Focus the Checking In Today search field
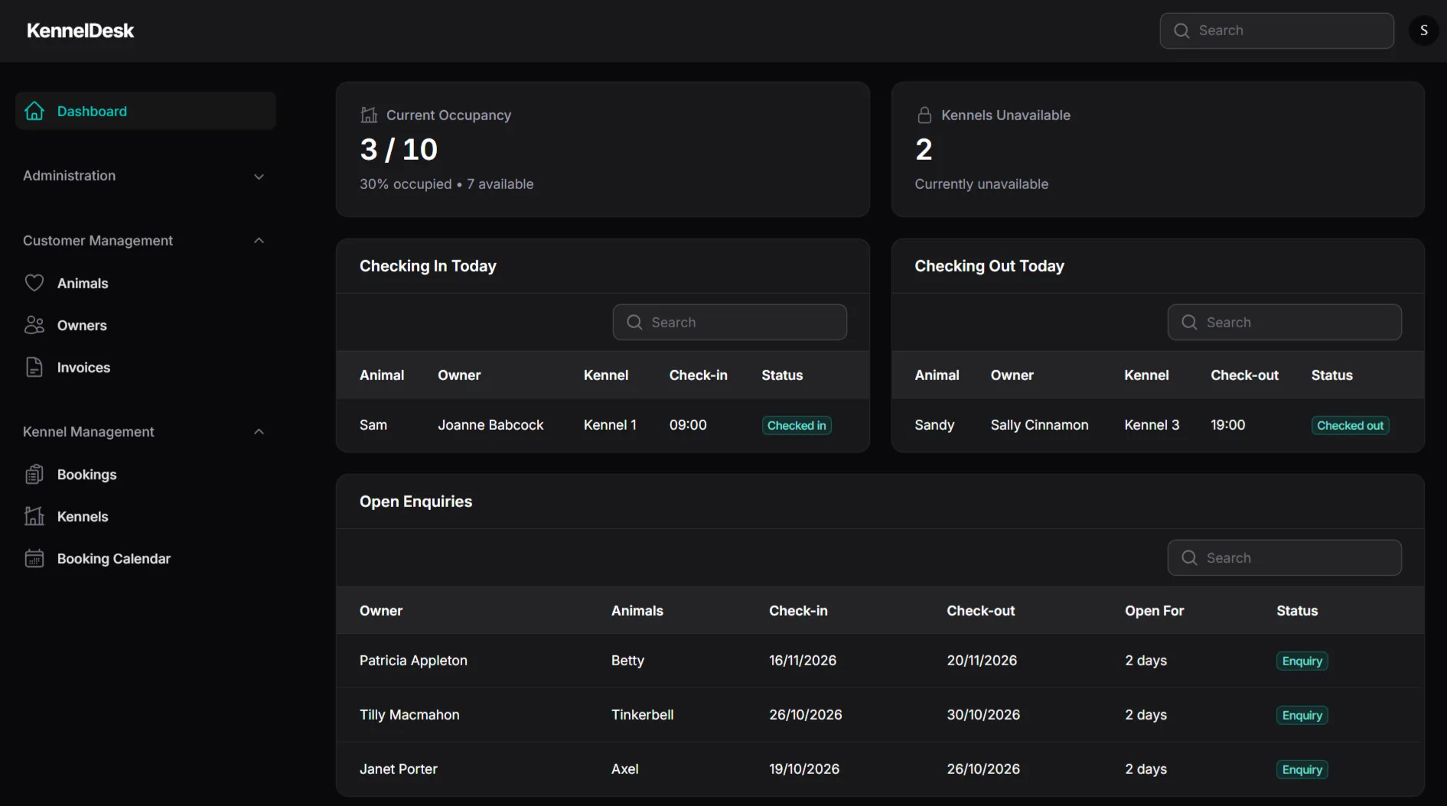 [x=729, y=322]
